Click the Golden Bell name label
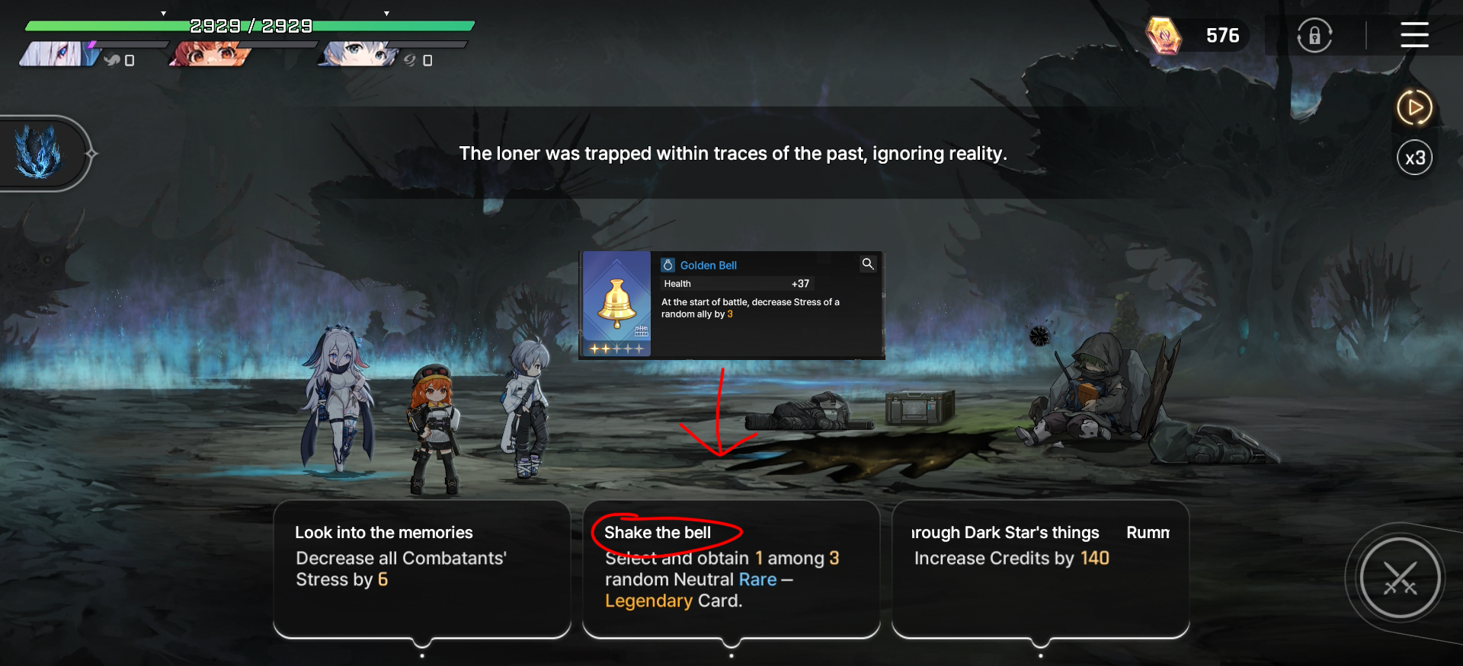Screen dimensions: 1463x666 click(708, 265)
